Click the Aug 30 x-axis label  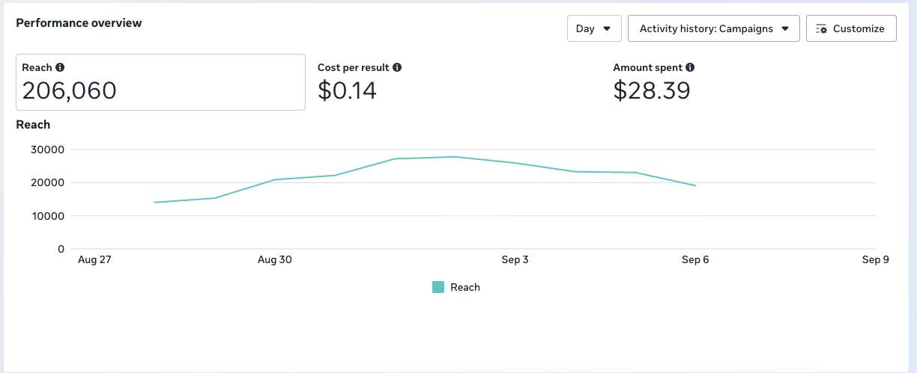point(274,260)
